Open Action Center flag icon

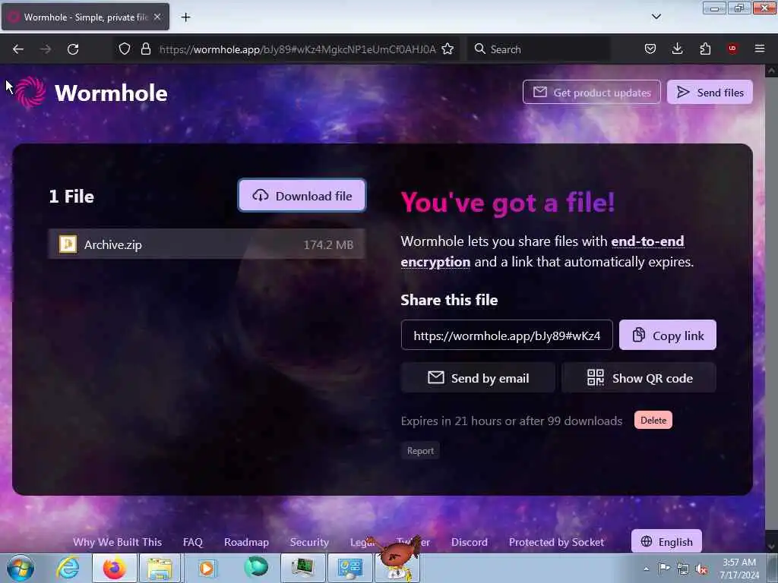tap(665, 568)
